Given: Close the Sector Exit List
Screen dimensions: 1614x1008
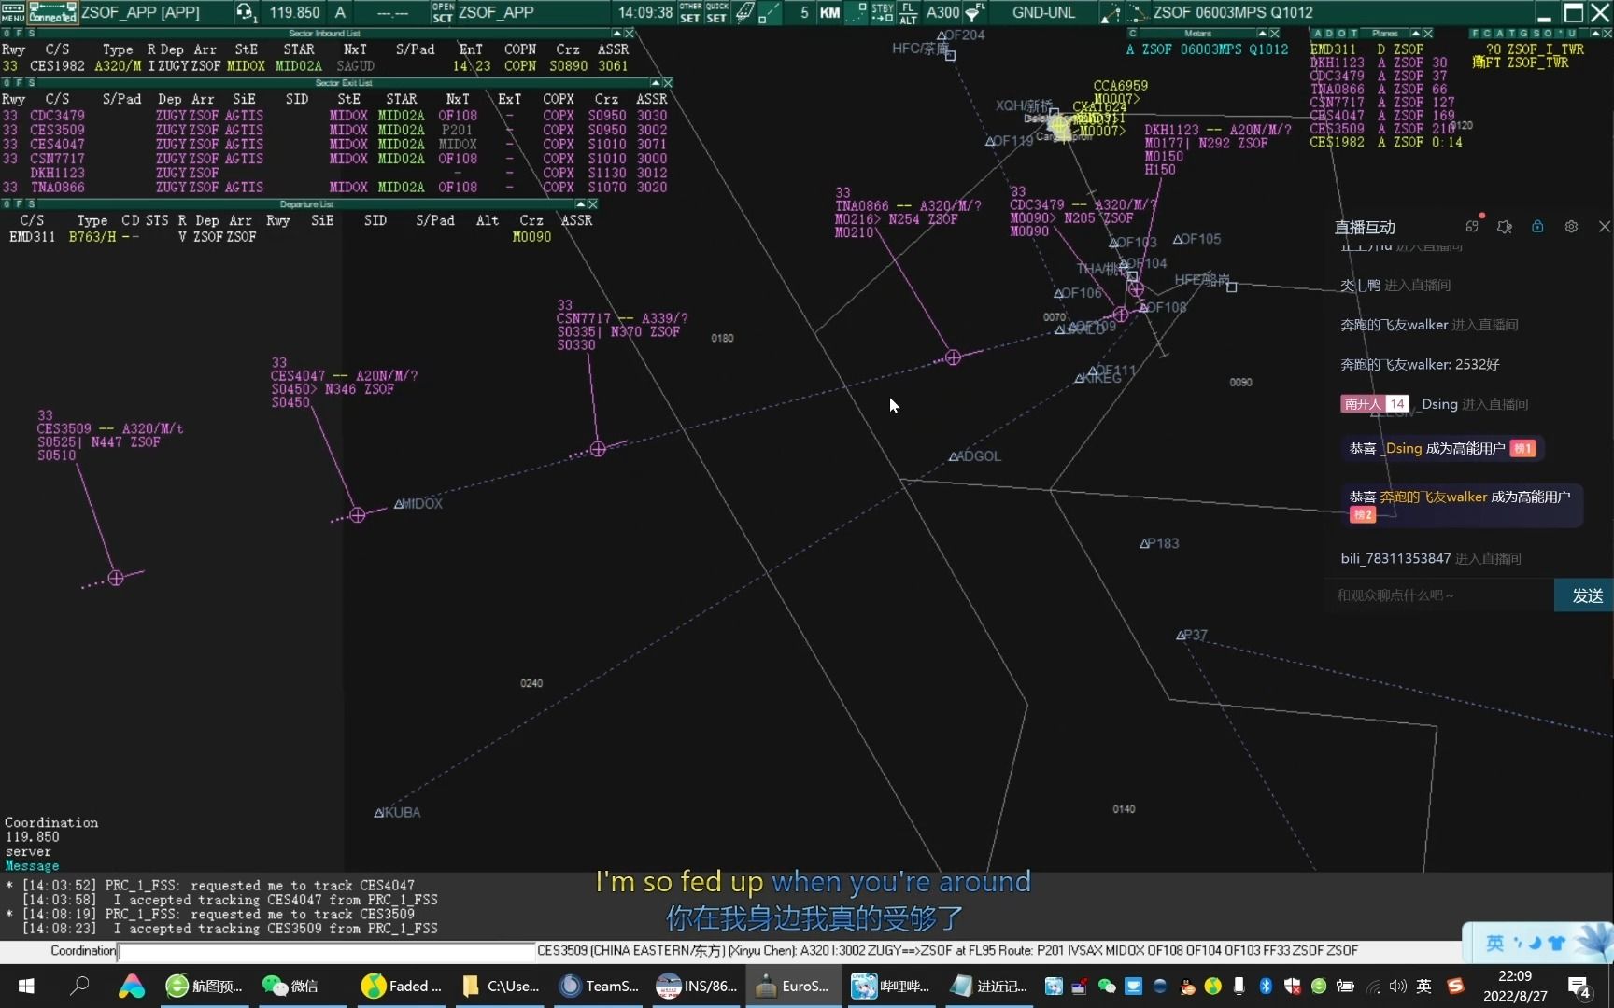Looking at the screenshot, I should (668, 83).
